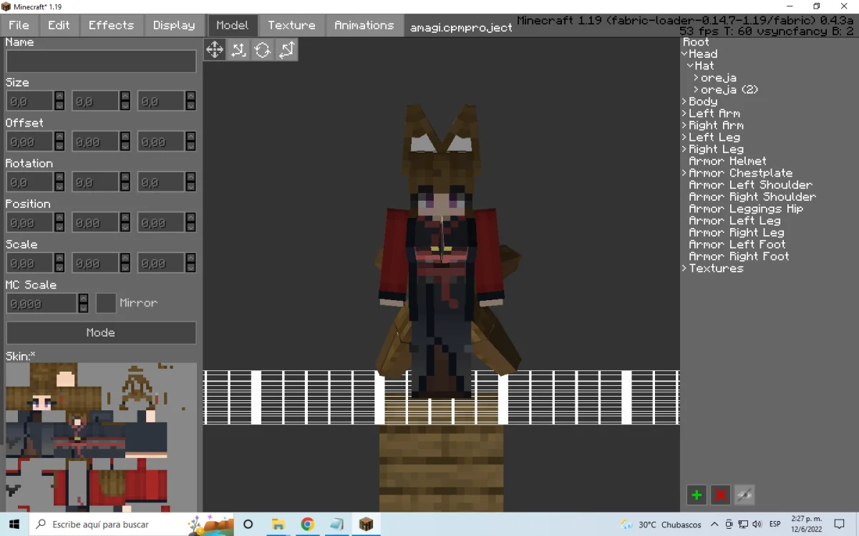Expand the Textures node

click(684, 269)
